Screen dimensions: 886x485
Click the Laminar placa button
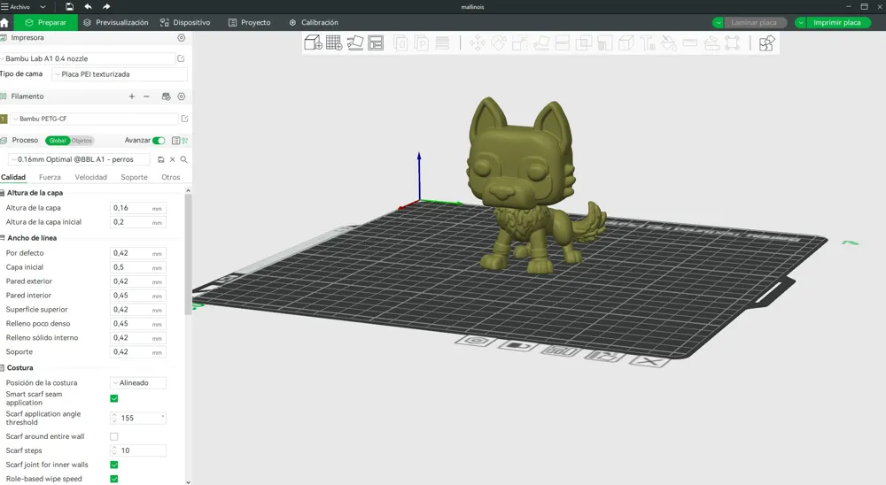point(755,23)
